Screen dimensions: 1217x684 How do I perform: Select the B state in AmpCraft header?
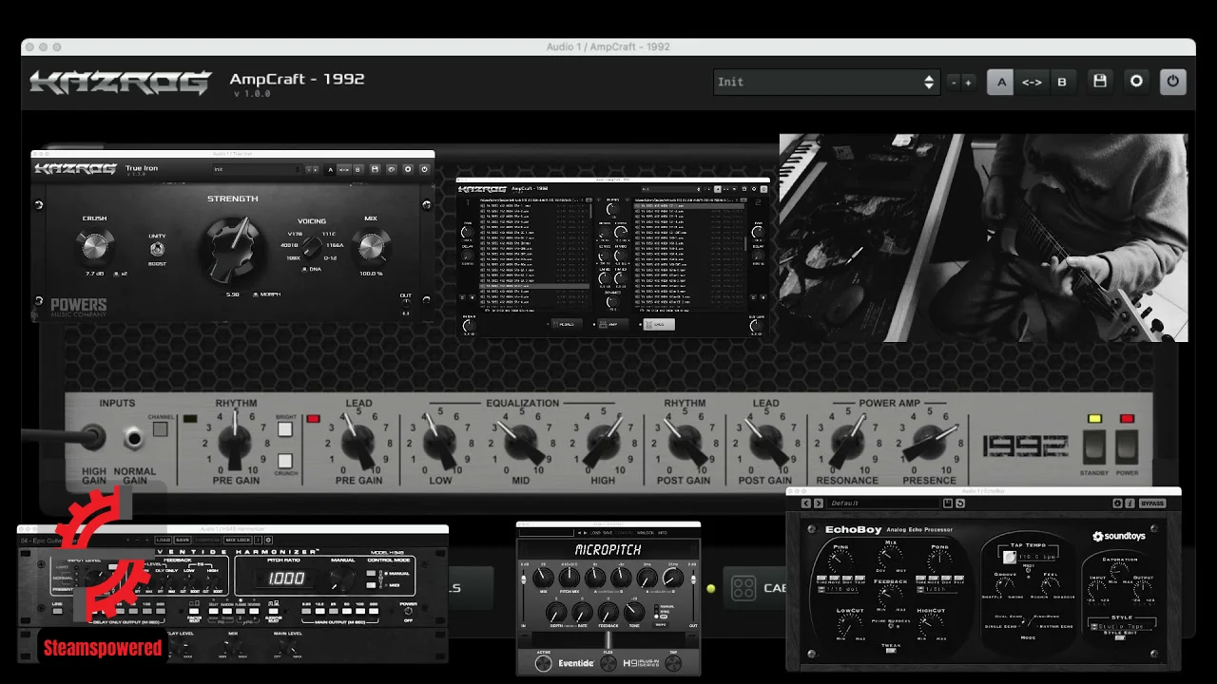[x=1062, y=82]
